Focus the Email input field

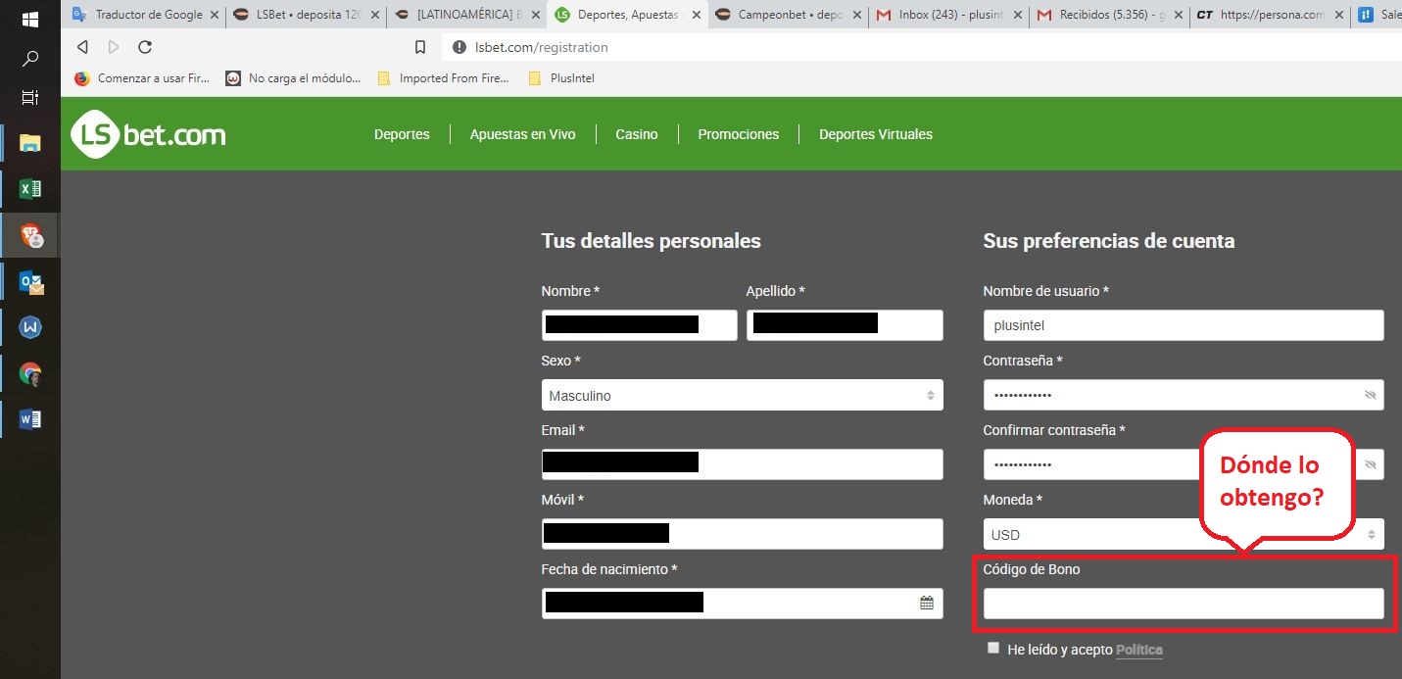coord(742,464)
